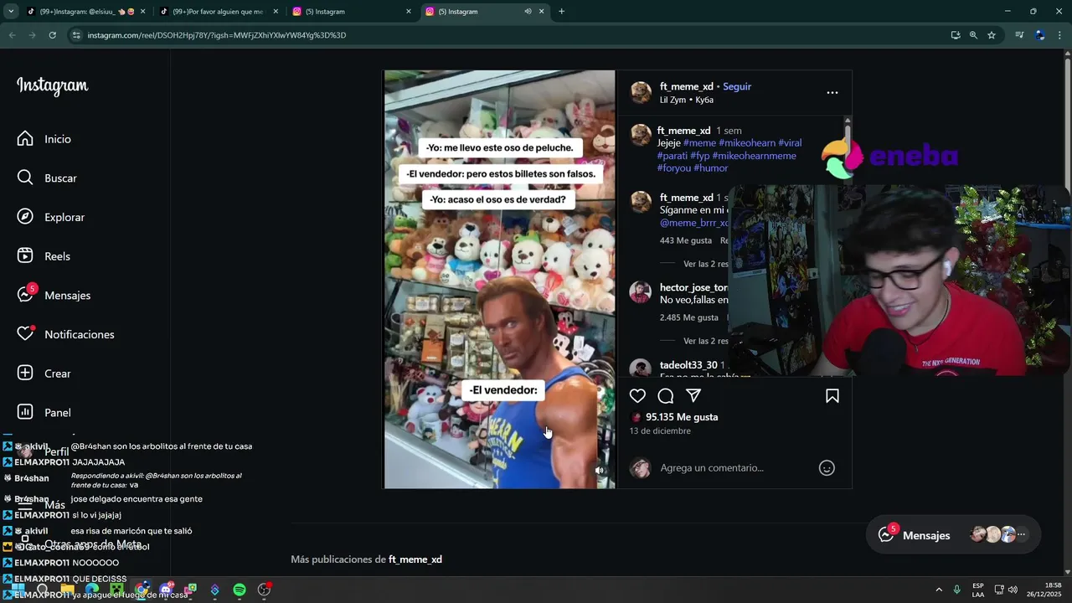Open the #viral hashtag
The image size is (1072, 603).
coord(790,143)
